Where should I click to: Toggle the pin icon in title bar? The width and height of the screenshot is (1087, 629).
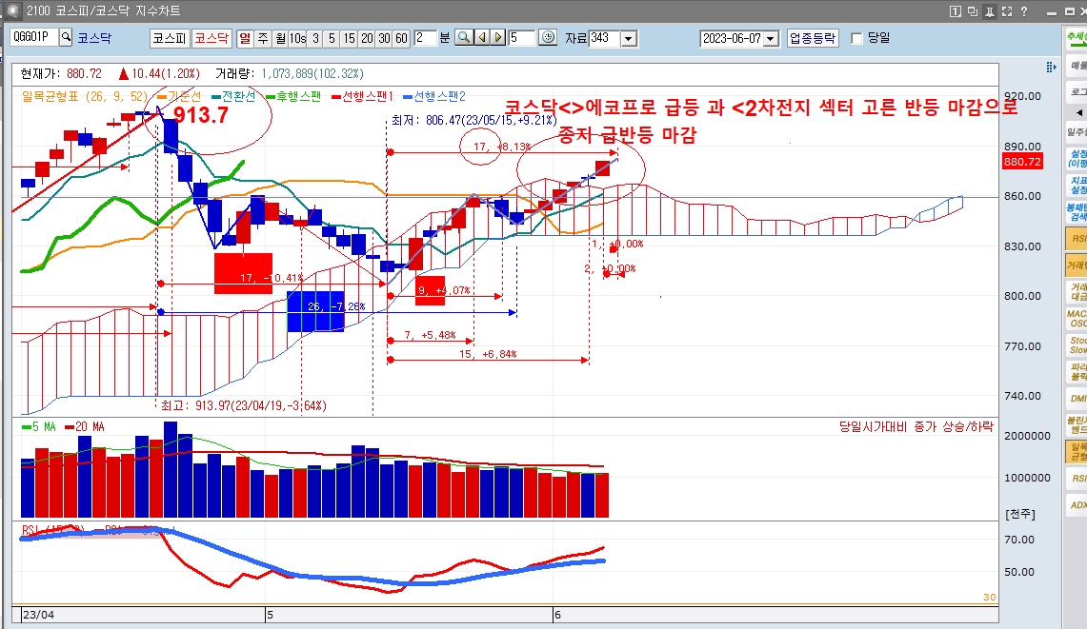(x=990, y=11)
